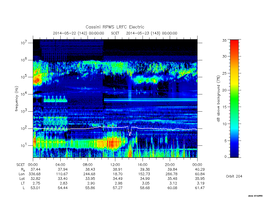Click the "LT" row label

(x=23, y=183)
